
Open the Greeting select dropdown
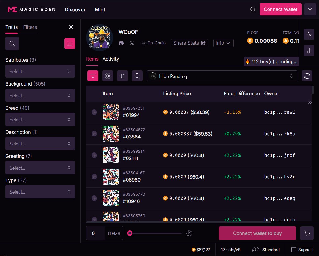point(40,168)
